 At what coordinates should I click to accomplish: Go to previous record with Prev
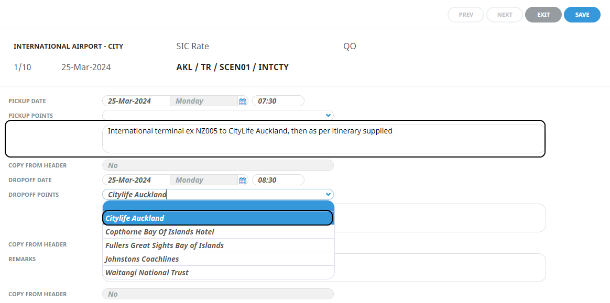466,15
